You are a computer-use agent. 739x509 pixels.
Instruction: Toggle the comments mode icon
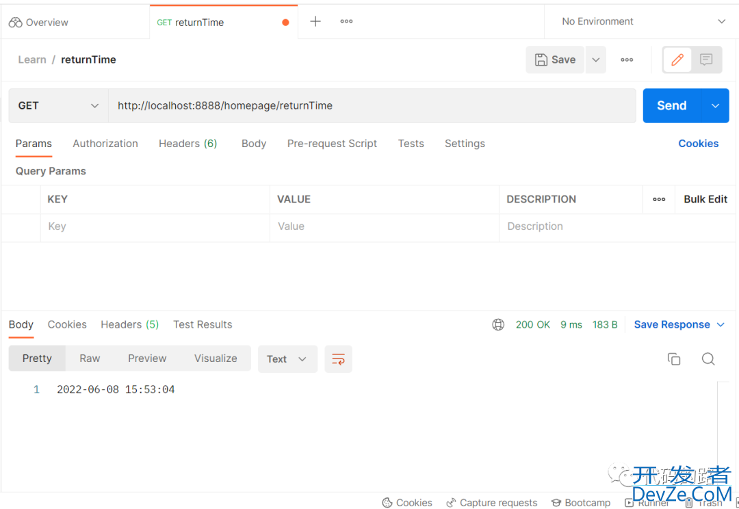click(x=706, y=60)
